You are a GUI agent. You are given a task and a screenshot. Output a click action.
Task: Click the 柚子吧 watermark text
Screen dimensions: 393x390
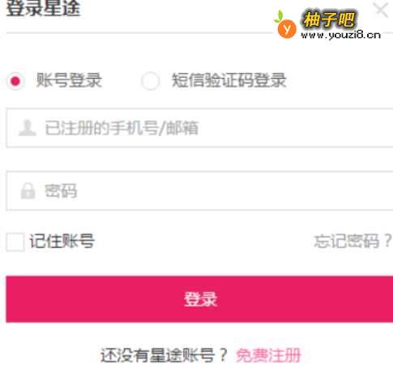[329, 19]
